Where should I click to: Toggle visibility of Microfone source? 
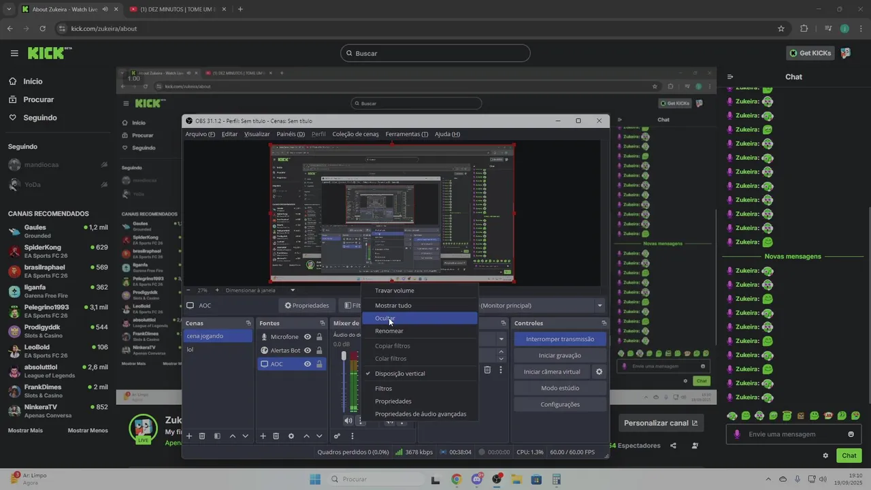[x=308, y=337]
